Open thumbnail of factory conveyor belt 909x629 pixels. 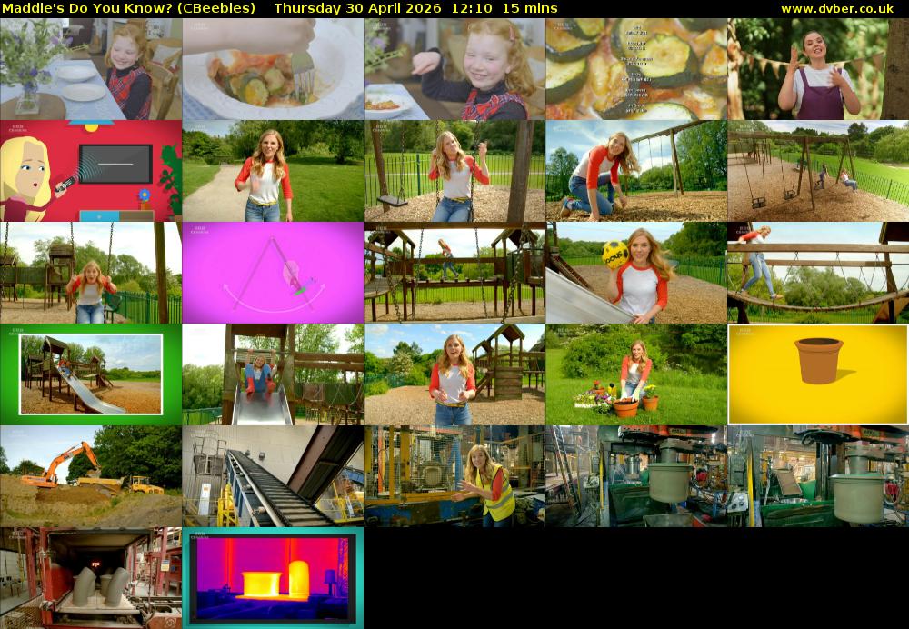(273, 476)
